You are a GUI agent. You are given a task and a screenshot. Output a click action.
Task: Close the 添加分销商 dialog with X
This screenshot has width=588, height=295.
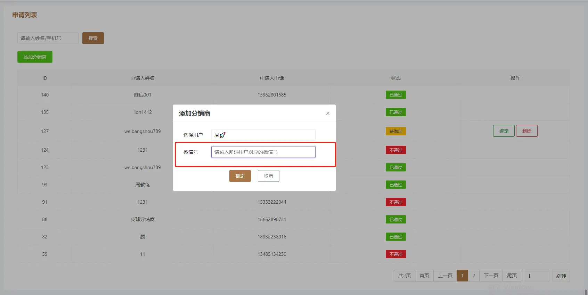coord(328,113)
